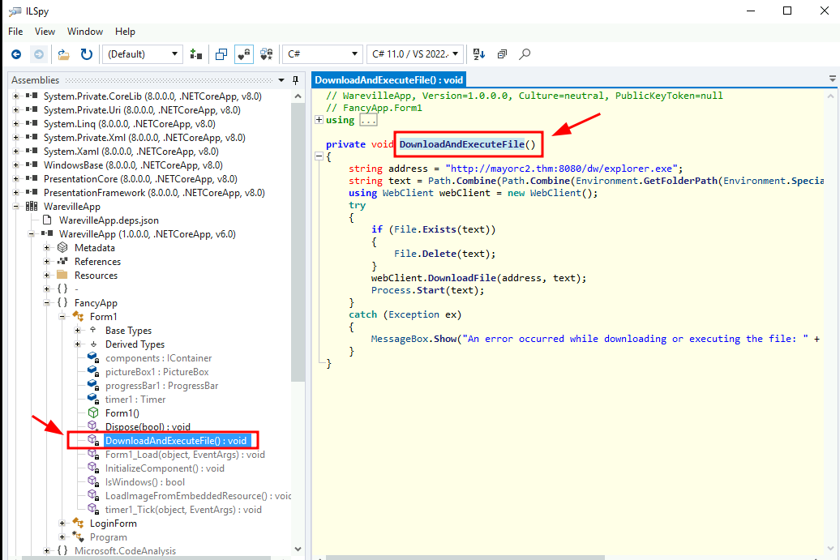
Task: Open the File menu
Action: 15,32
